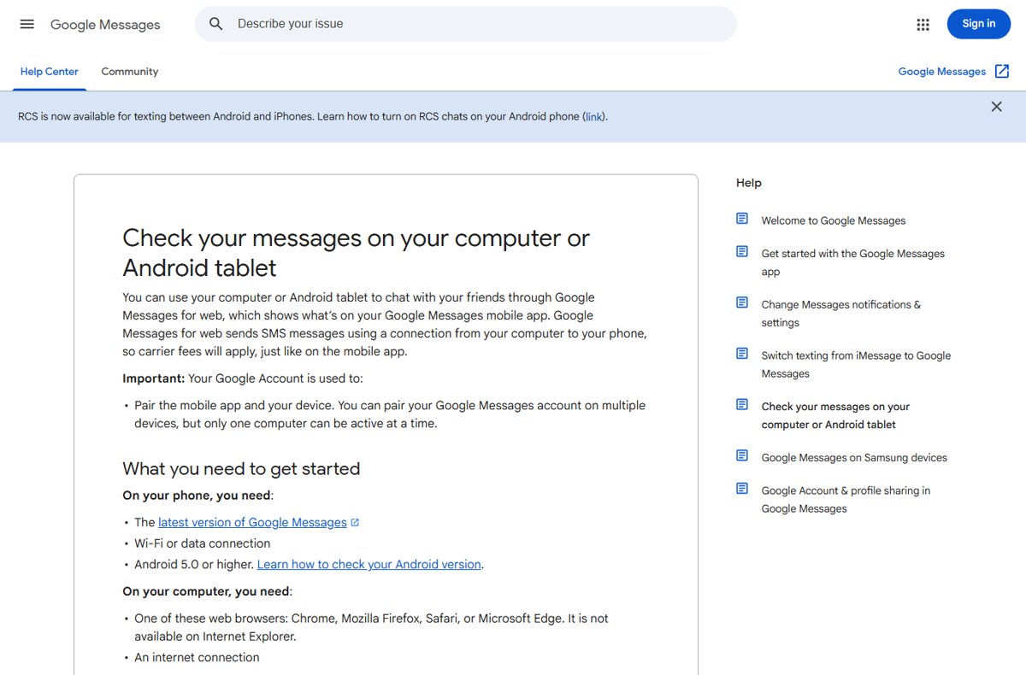
Task: Click the article icon beside Switch texting from iMessage
Action: (x=742, y=353)
